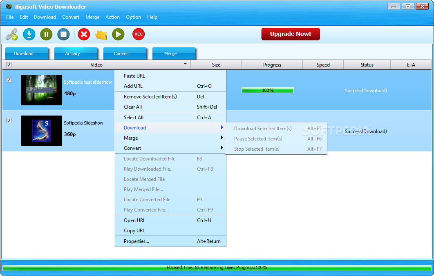Click Play Downloaded File... menu entry

click(170, 169)
